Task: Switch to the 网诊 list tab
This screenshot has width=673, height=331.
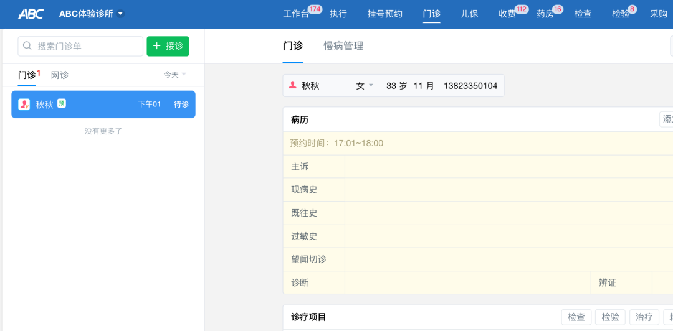Action: tap(60, 75)
